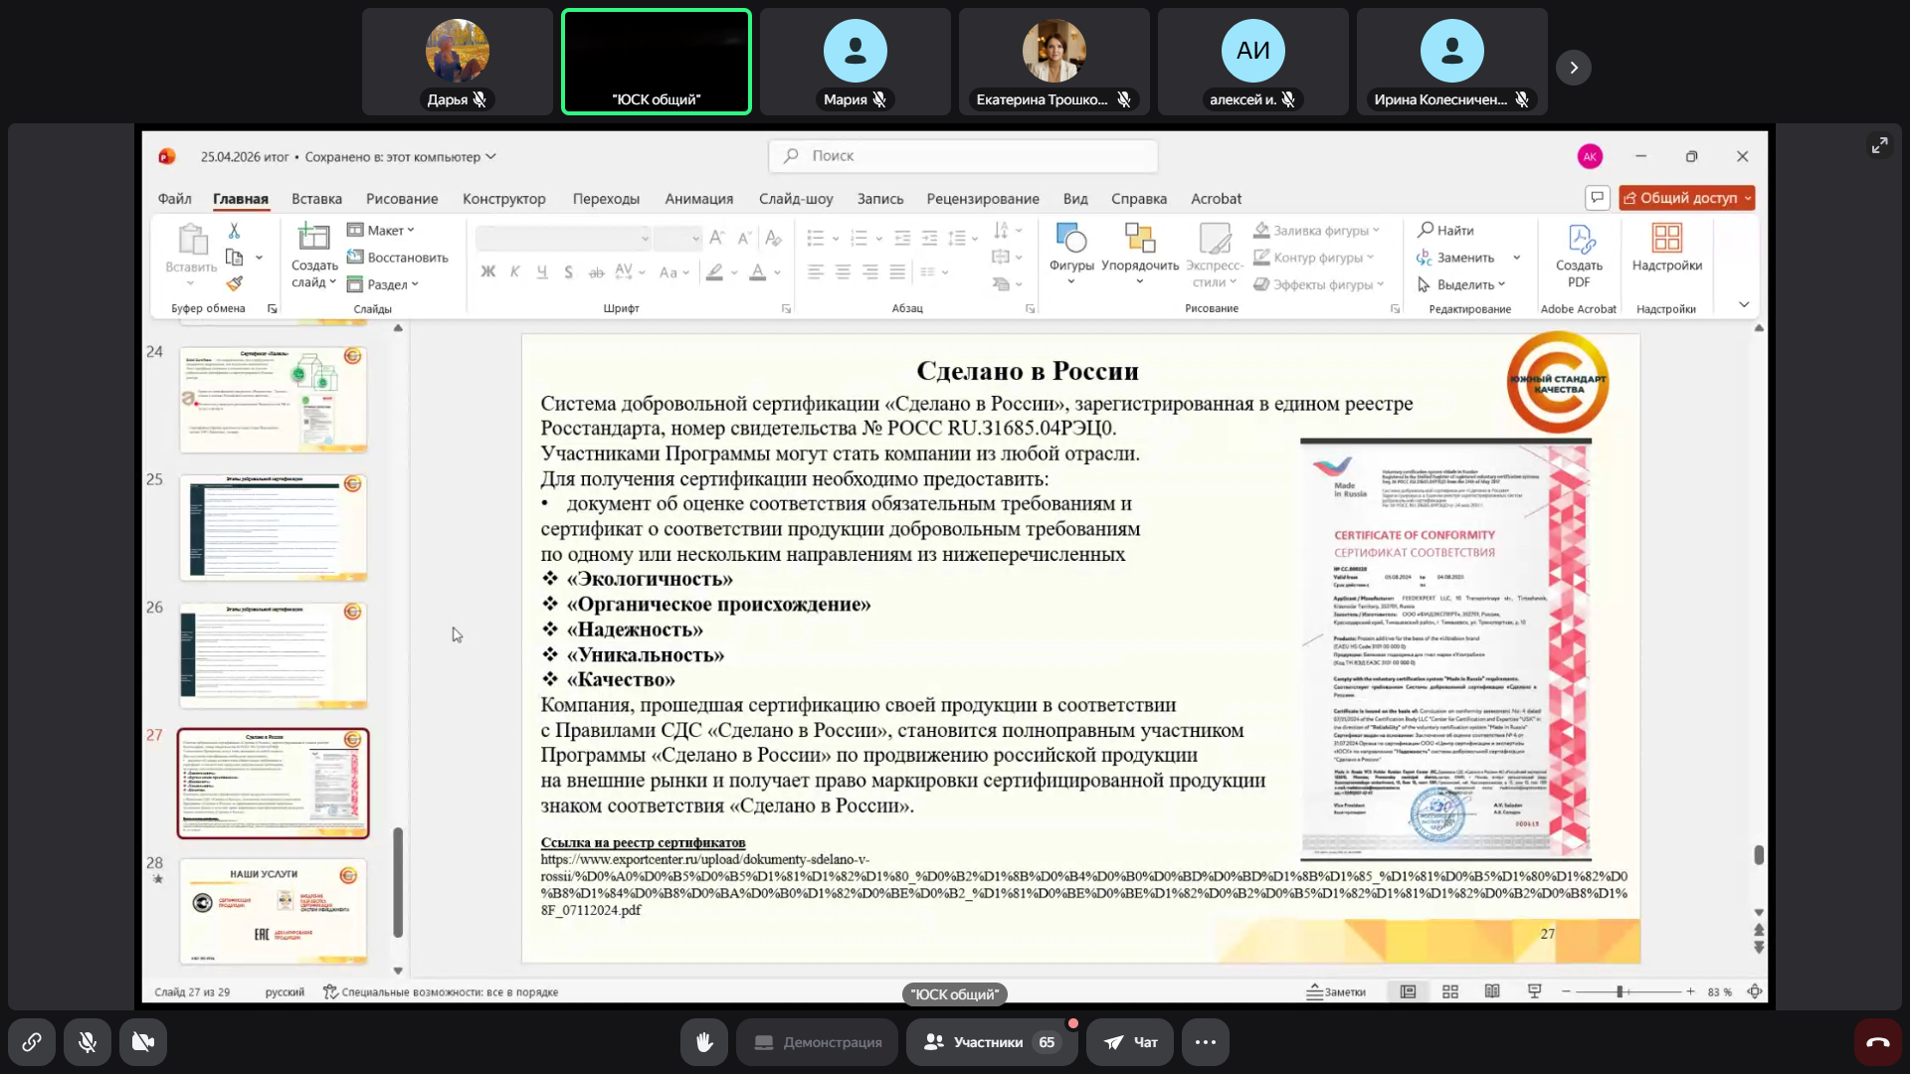
Task: Open the Фигуры shapes gallery
Action: [x=1071, y=247]
